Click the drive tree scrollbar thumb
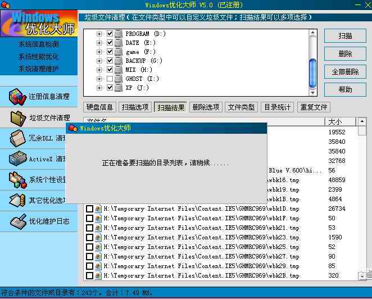The image size is (372, 299). point(312,73)
